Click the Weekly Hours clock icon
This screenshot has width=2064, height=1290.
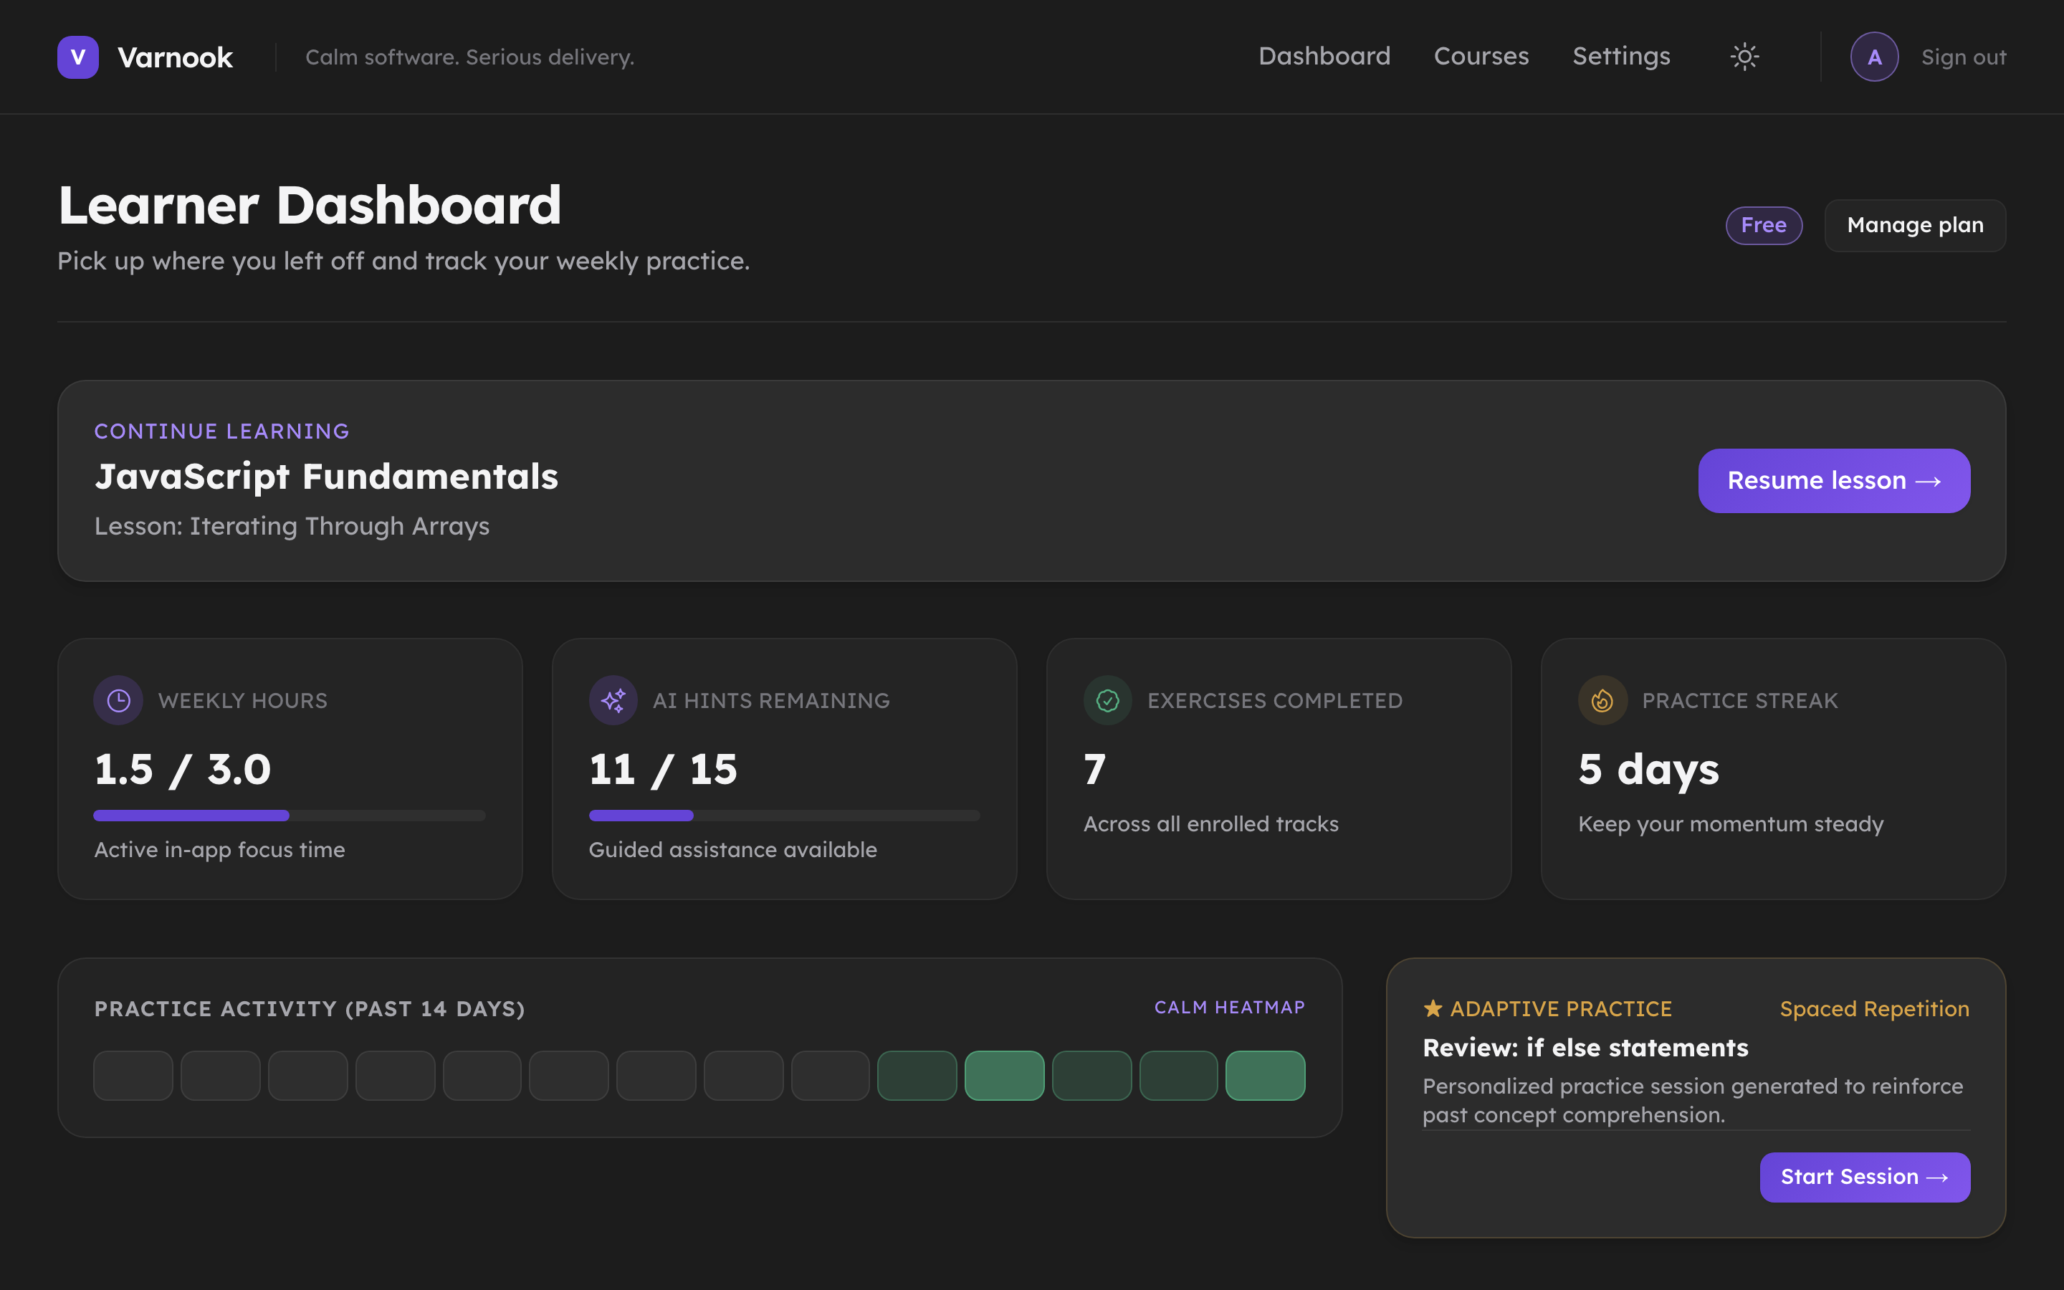pyautogui.click(x=118, y=700)
